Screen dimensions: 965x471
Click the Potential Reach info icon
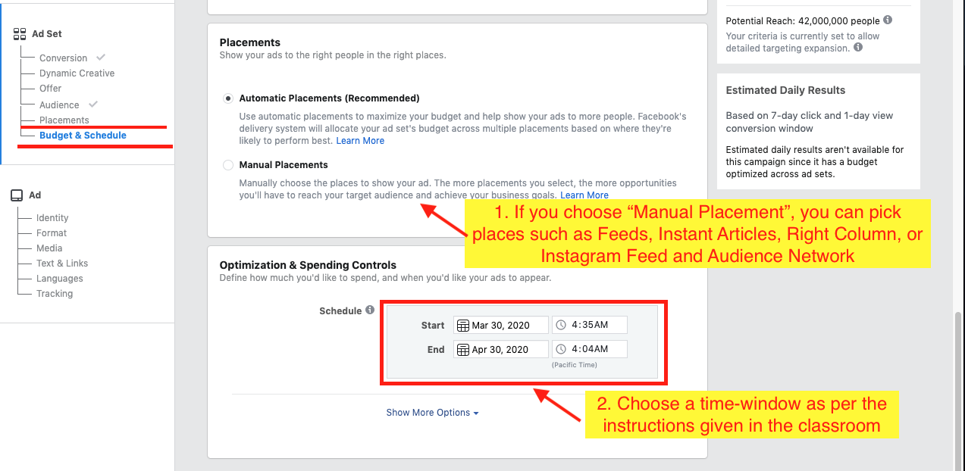[888, 20]
